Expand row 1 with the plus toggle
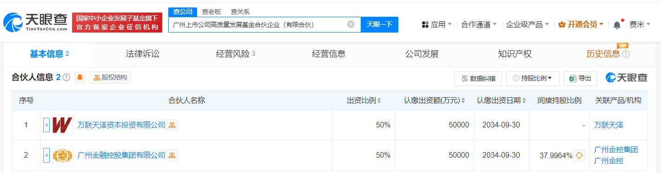The image size is (661, 173). (46, 125)
